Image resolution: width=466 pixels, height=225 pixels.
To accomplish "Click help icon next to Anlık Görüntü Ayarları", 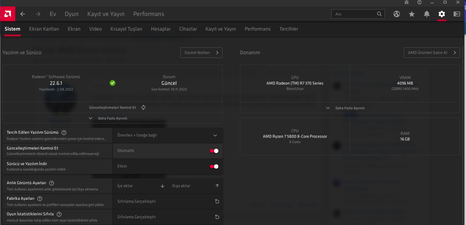I will point(52,183).
